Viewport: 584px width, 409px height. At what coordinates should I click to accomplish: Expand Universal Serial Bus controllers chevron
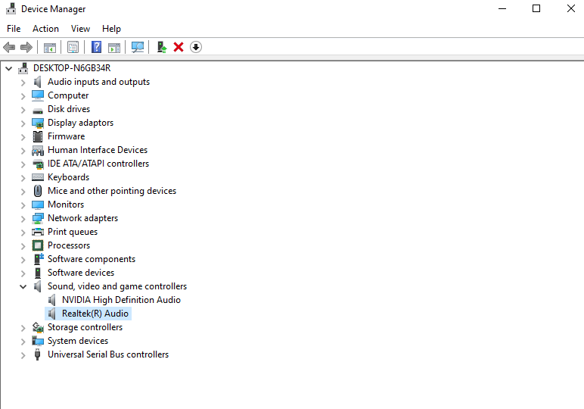[23, 355]
